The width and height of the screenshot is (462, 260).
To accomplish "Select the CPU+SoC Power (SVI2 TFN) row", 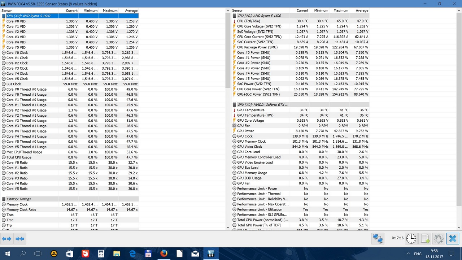I will click(300, 94).
